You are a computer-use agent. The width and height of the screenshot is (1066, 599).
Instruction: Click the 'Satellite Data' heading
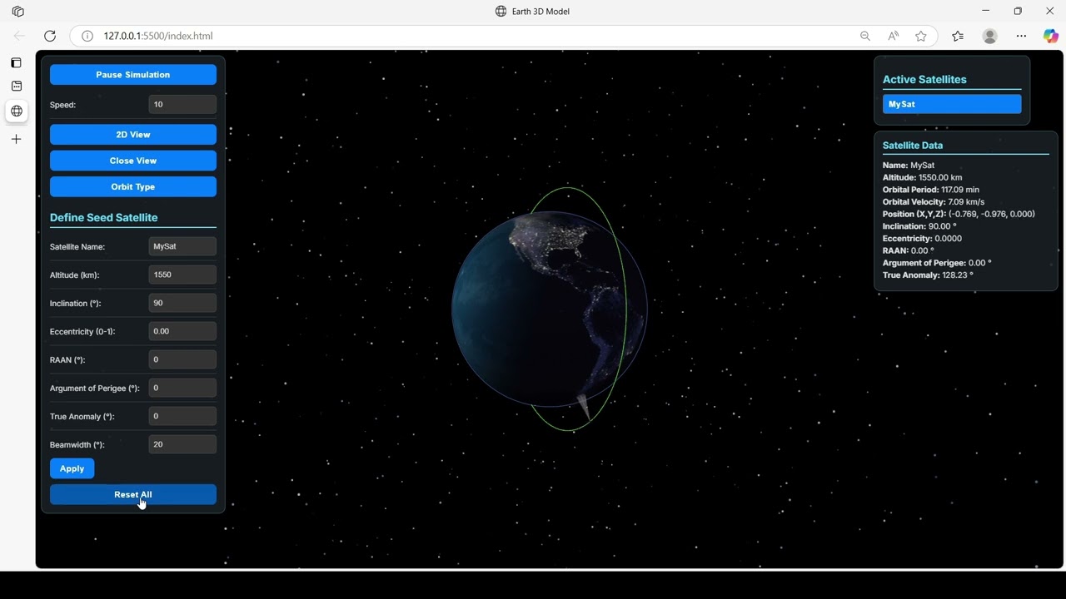pos(913,145)
